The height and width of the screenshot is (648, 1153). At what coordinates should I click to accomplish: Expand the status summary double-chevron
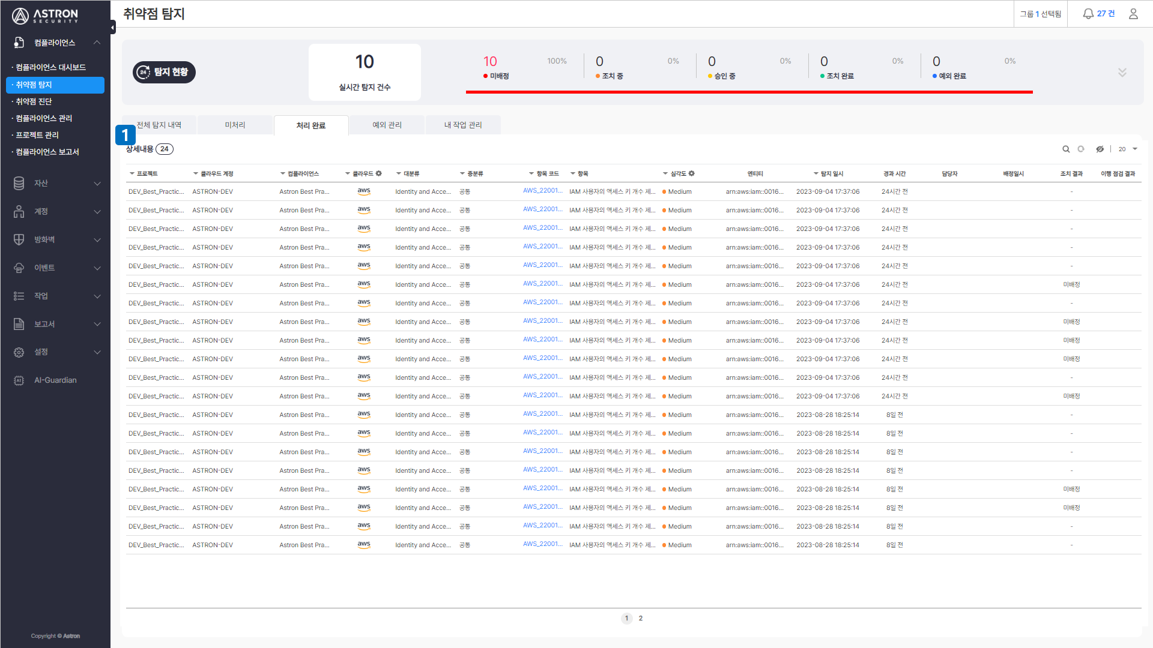click(x=1122, y=73)
